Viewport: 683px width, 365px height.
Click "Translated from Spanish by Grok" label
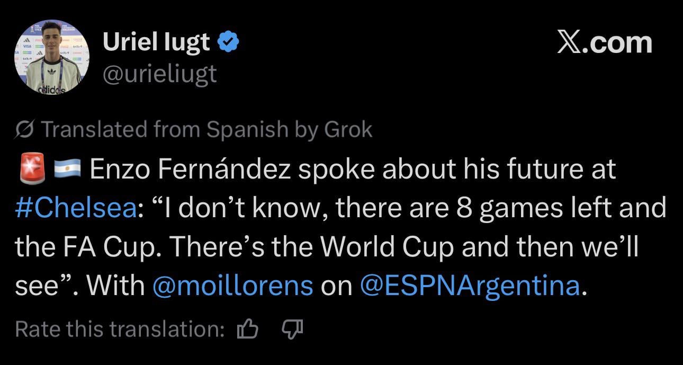pyautogui.click(x=206, y=129)
